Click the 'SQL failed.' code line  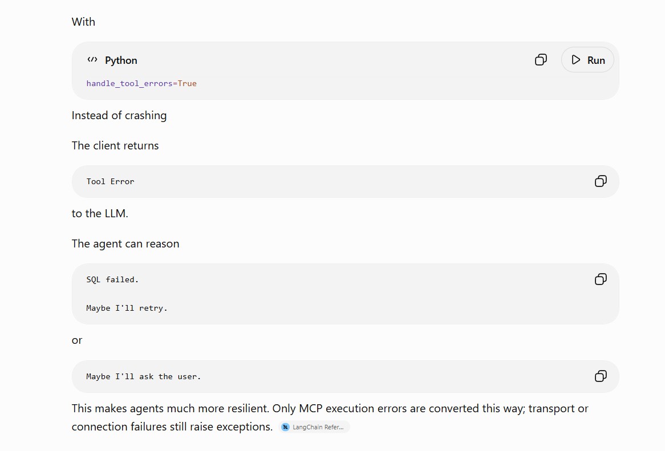point(112,279)
